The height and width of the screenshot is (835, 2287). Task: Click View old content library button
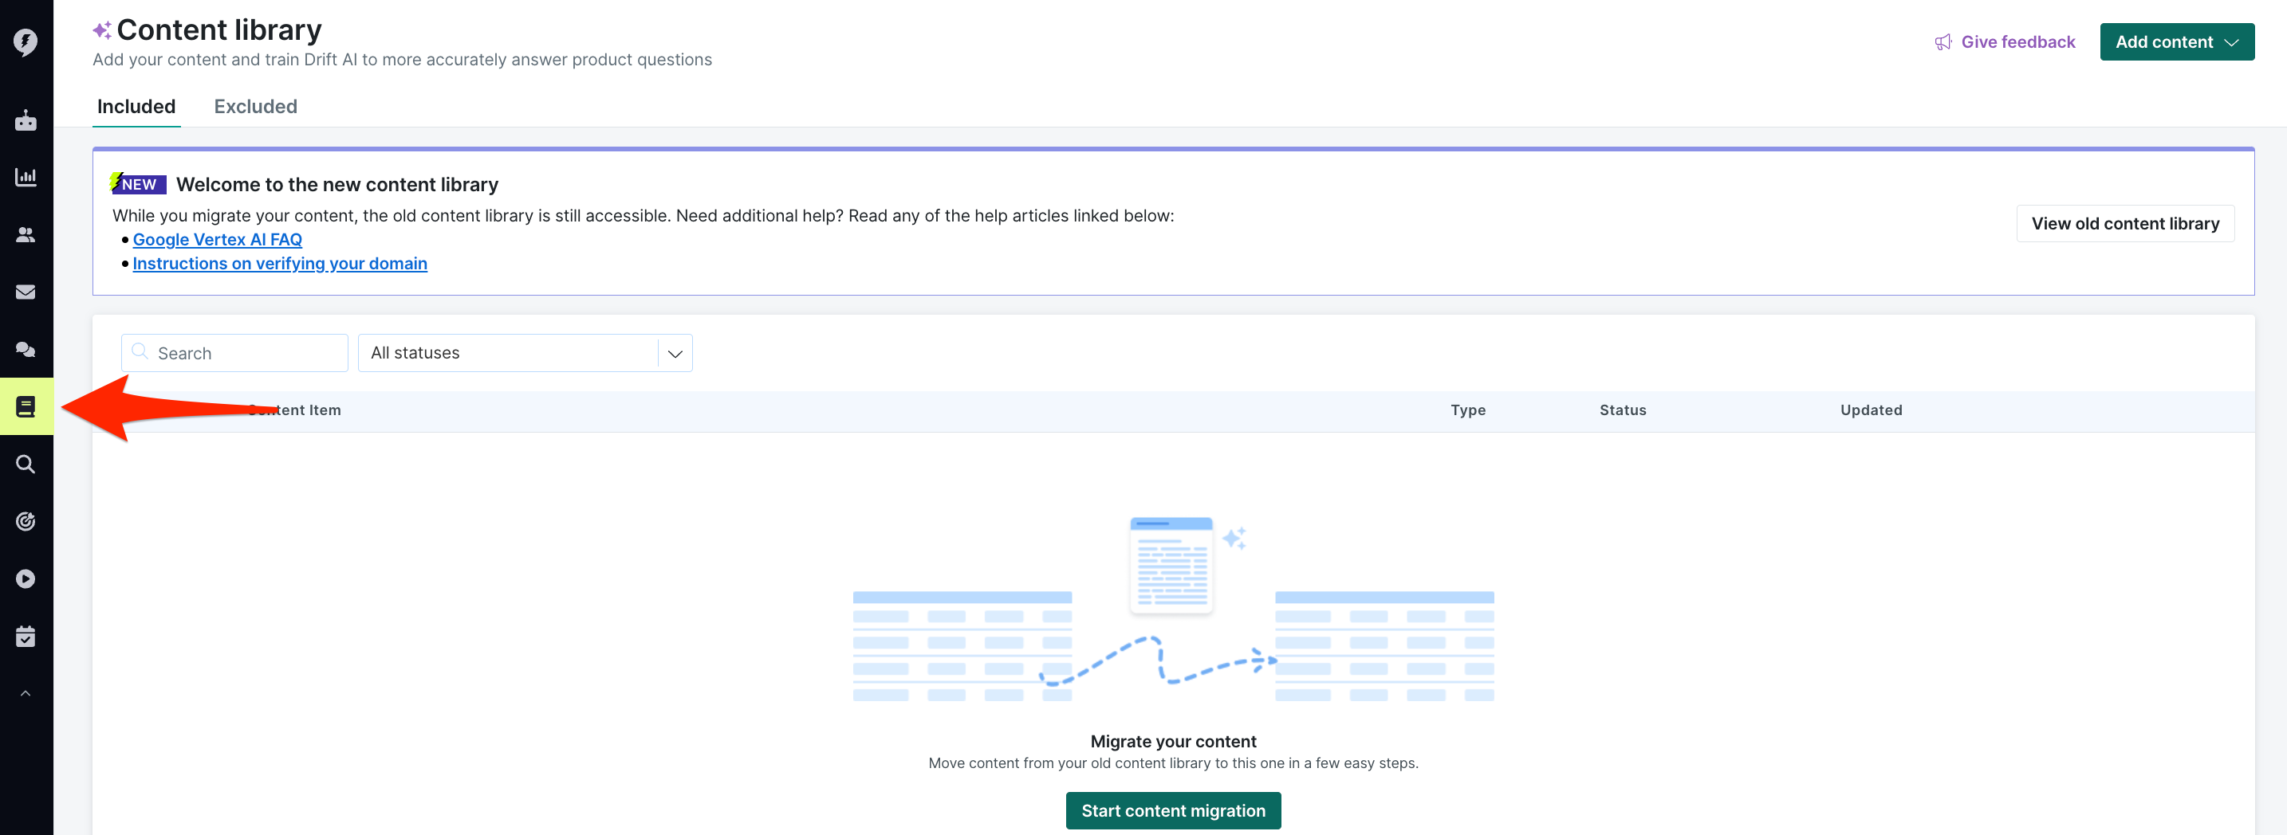2124,224
